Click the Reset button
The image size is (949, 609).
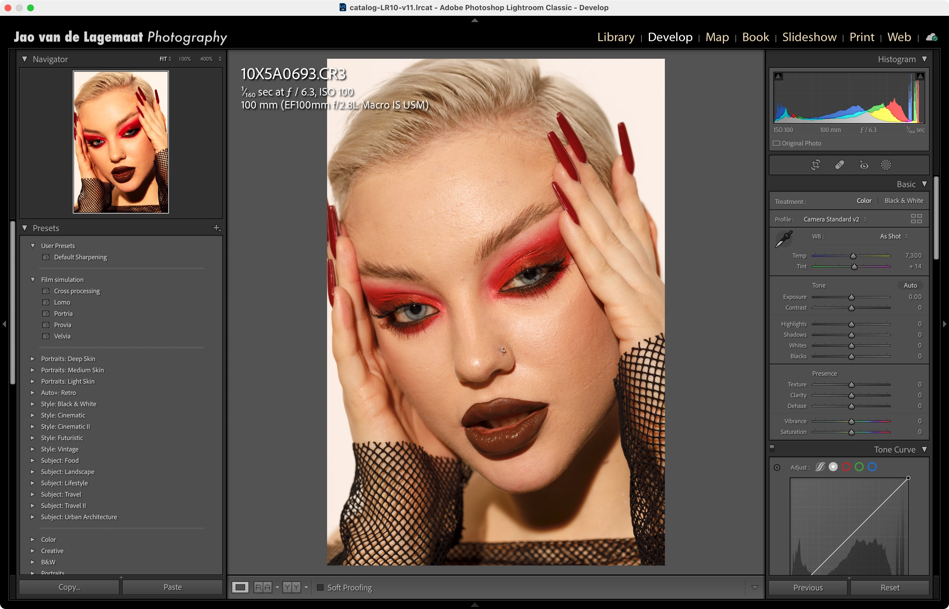pyautogui.click(x=890, y=588)
